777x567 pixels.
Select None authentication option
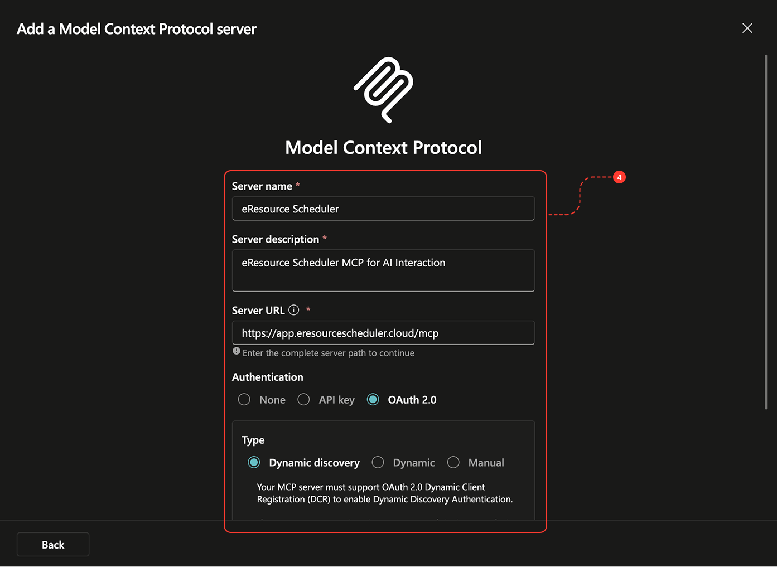click(x=244, y=400)
